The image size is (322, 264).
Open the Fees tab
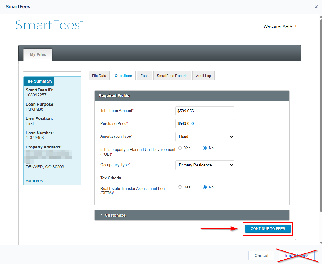coord(144,76)
